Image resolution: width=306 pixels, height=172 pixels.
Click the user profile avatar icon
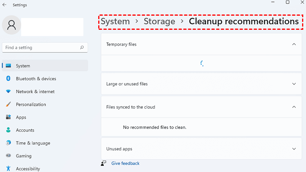tap(11, 25)
